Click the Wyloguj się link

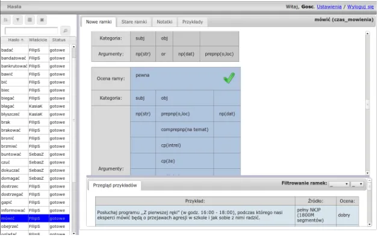pos(361,7)
